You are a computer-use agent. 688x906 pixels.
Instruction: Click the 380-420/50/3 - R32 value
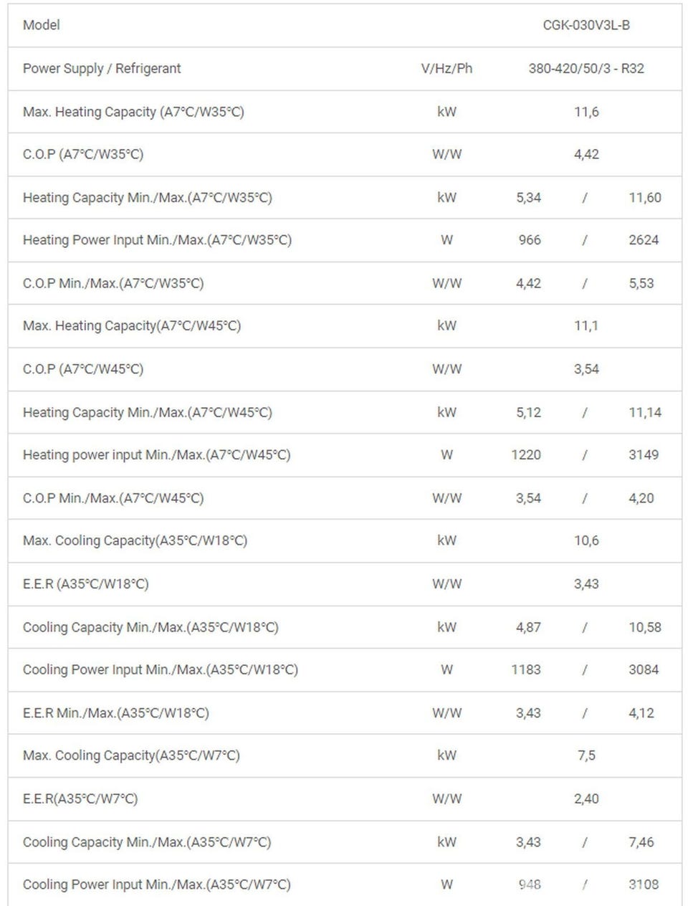[586, 68]
